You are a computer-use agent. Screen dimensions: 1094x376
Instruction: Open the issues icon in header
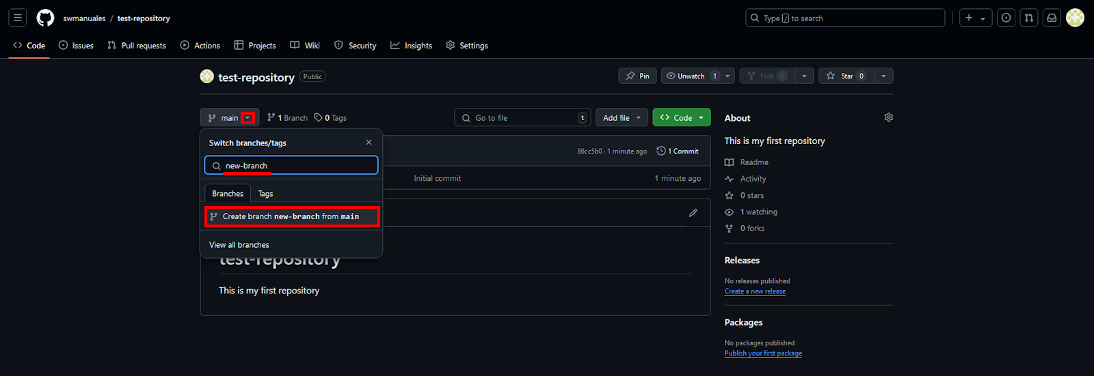(1006, 18)
